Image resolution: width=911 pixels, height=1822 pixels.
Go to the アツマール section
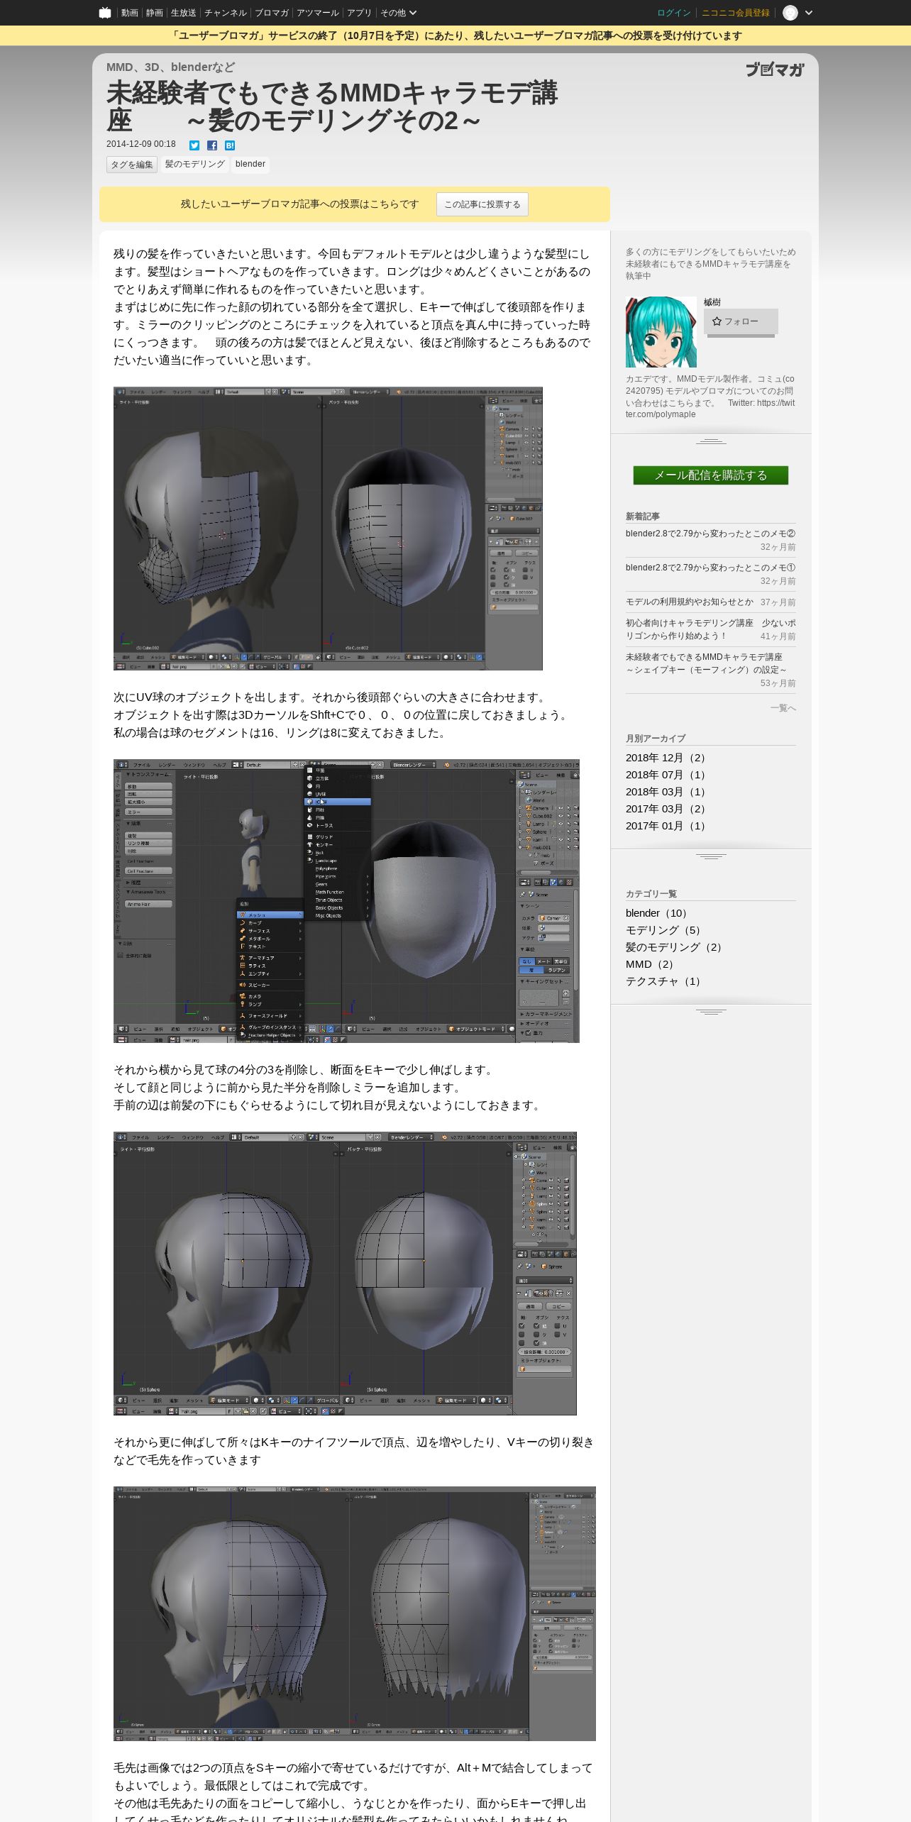click(318, 13)
